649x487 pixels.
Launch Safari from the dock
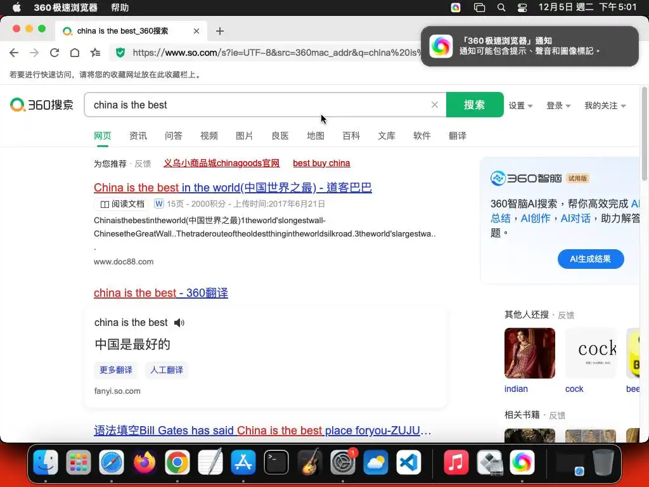tap(112, 462)
